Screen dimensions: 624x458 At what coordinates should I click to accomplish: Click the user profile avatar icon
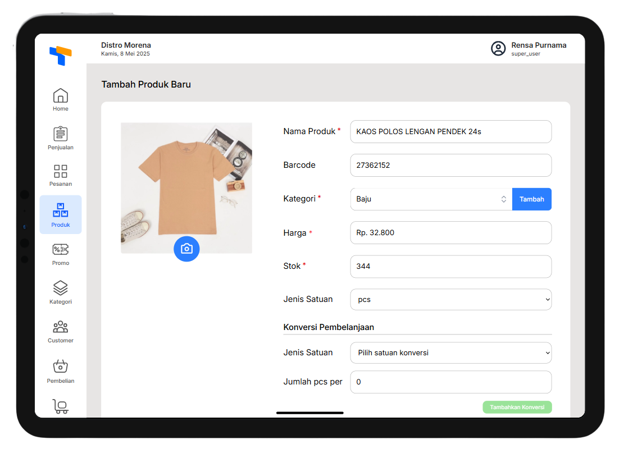pyautogui.click(x=498, y=49)
